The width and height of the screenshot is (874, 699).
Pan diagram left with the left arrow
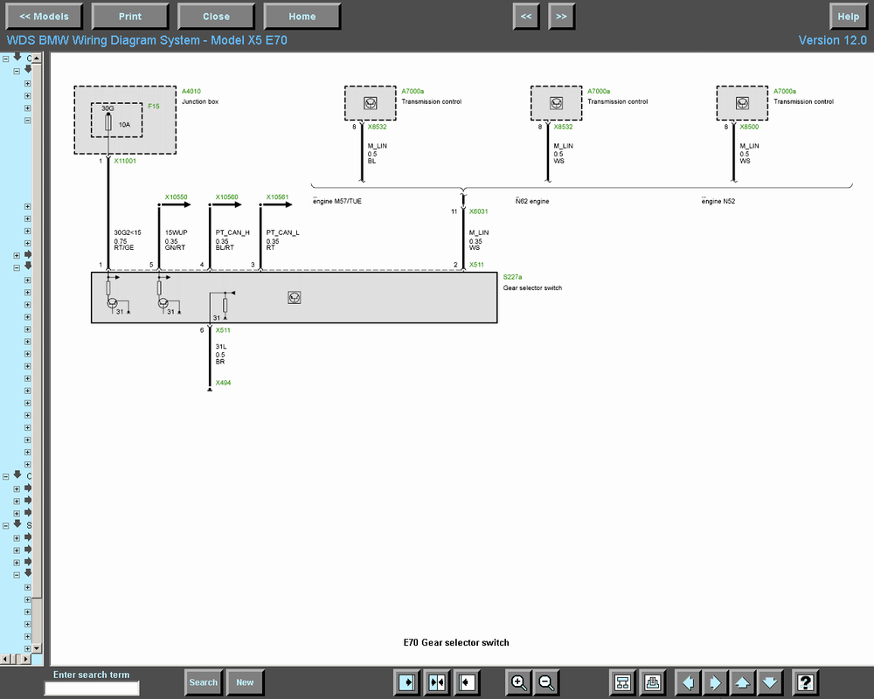point(688,682)
